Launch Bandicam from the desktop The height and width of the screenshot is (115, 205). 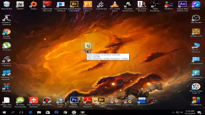pyautogui.click(x=47, y=101)
